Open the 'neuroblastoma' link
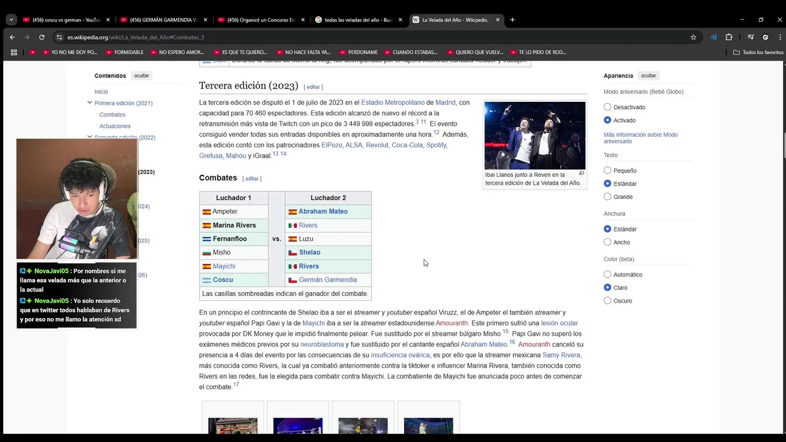This screenshot has width=786, height=442. pos(322,344)
